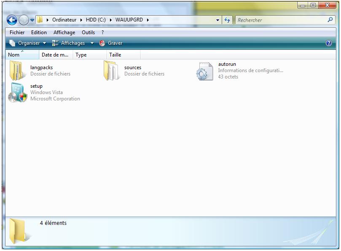This screenshot has height=251, width=341.
Task: Open the recent pages dropdown arrow
Action: coord(32,20)
